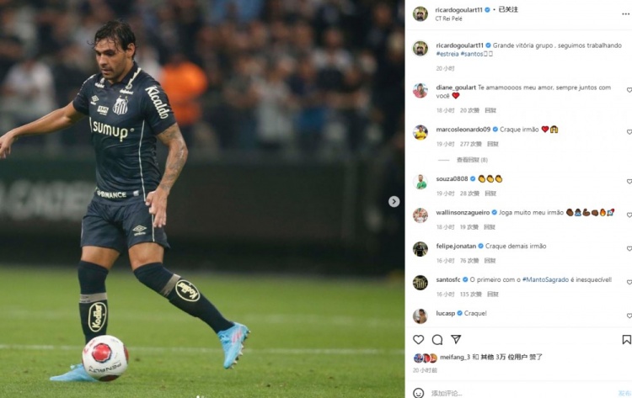The image size is (632, 398).
Task: Reply to felipe.jonatan's comment
Action: pos(490,261)
